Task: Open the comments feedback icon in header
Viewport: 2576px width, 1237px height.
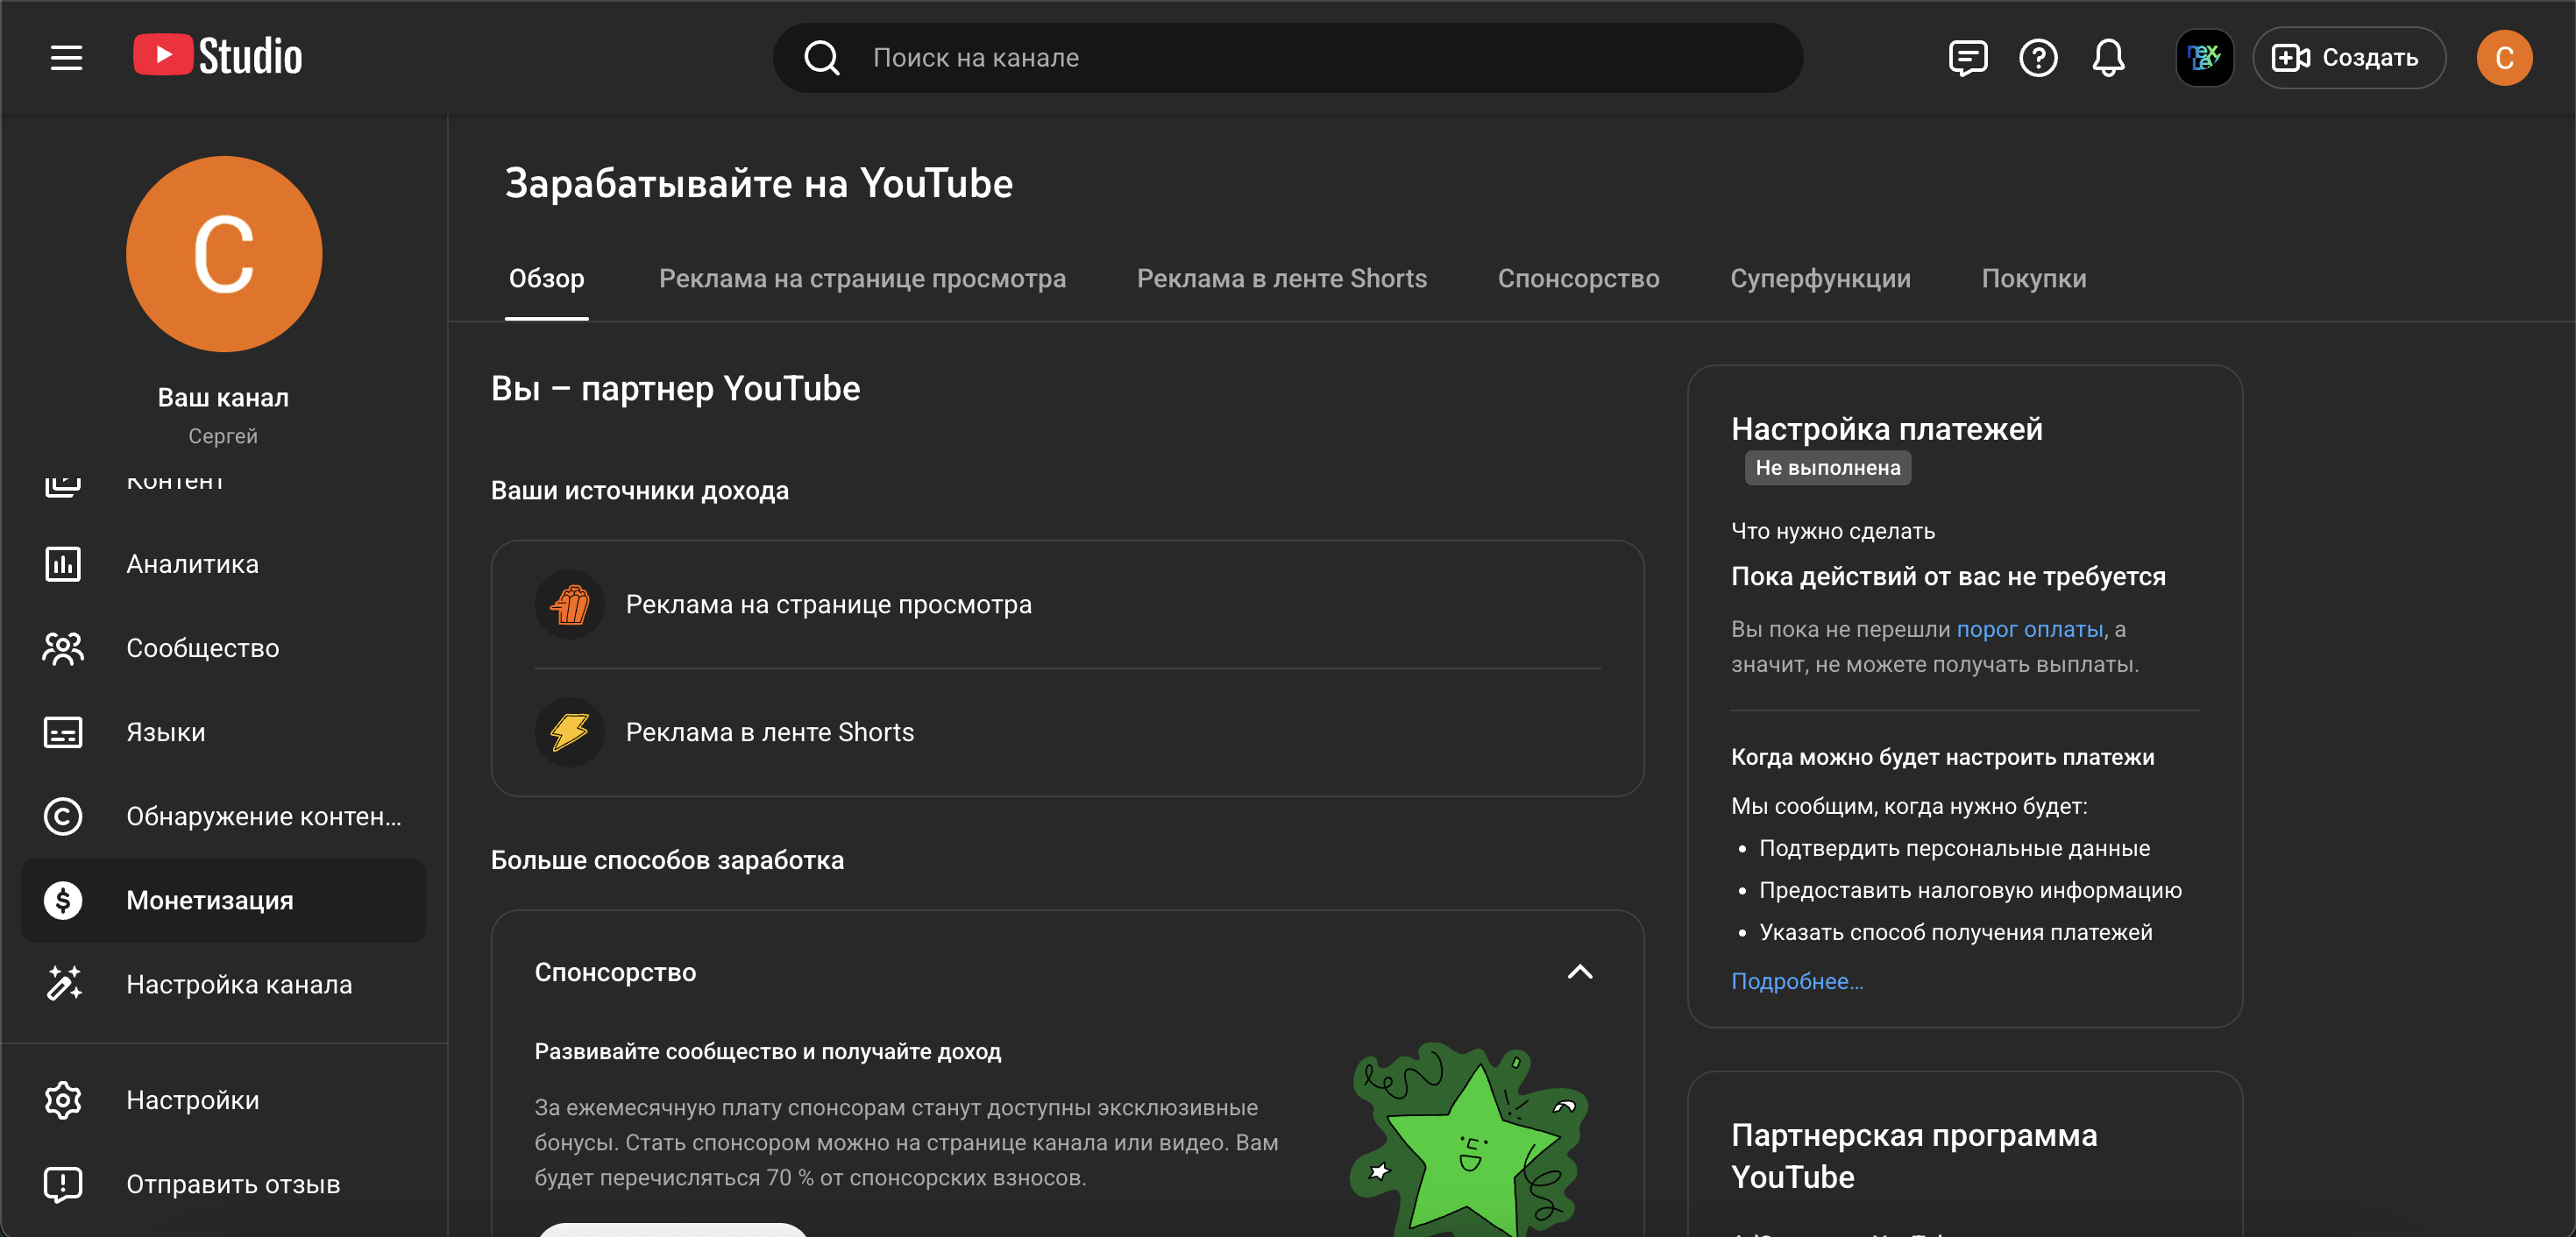Action: pos(1967,58)
